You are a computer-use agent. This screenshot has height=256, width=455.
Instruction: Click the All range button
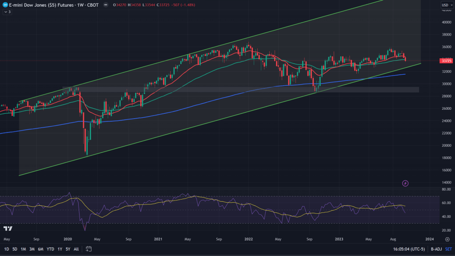point(76,249)
